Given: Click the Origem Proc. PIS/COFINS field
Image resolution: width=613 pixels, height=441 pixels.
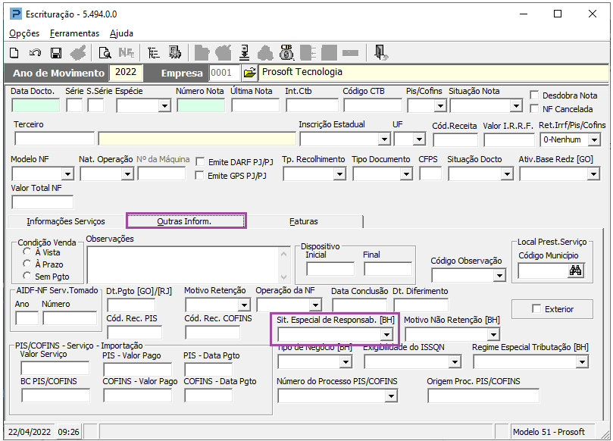Looking at the screenshot, I should 483,396.
